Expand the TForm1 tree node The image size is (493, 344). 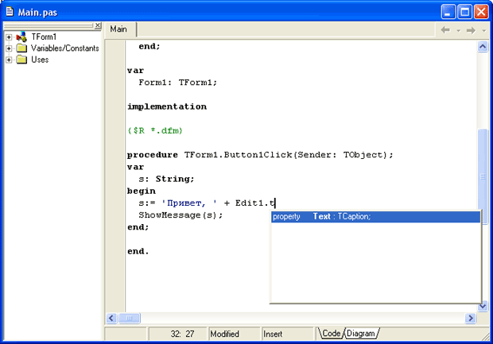pos(9,37)
